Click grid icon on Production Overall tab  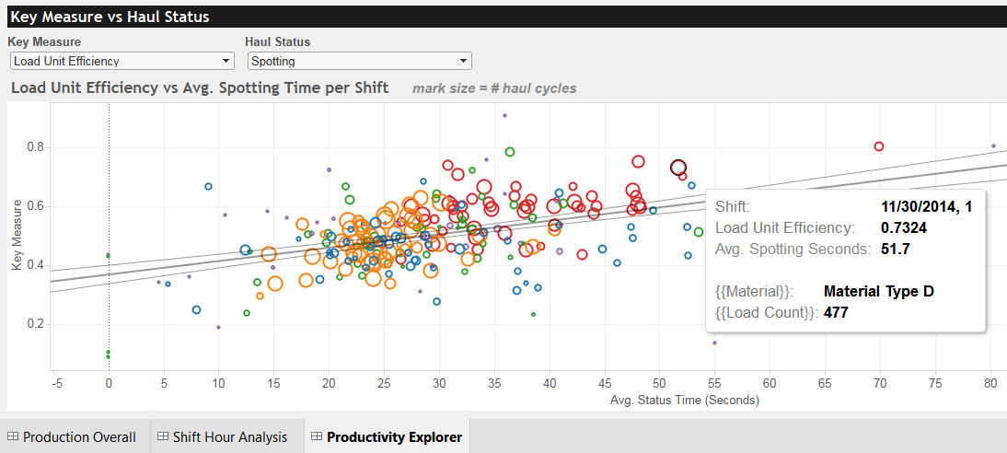12,437
